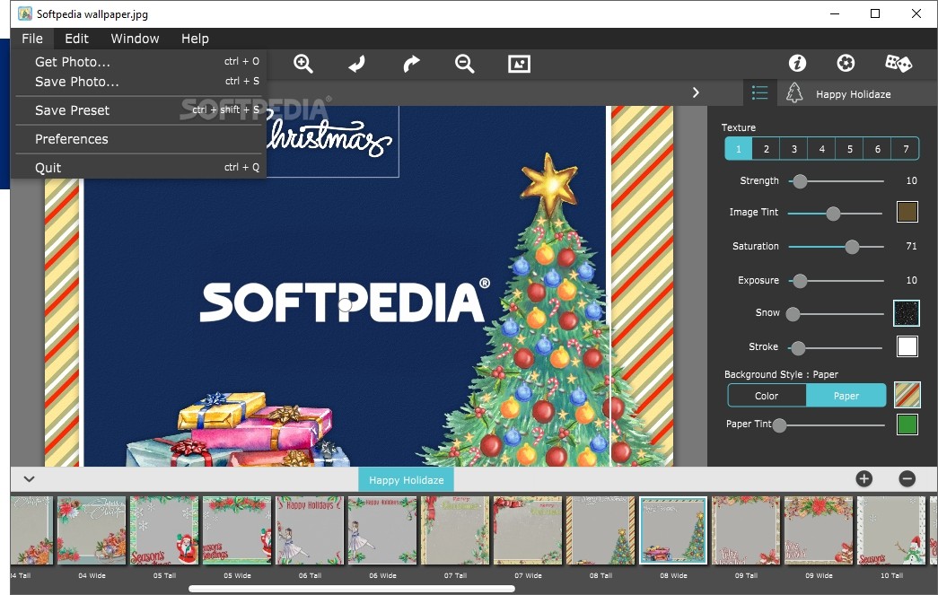Expand the side panel right chevron
The height and width of the screenshot is (595, 938).
(695, 92)
